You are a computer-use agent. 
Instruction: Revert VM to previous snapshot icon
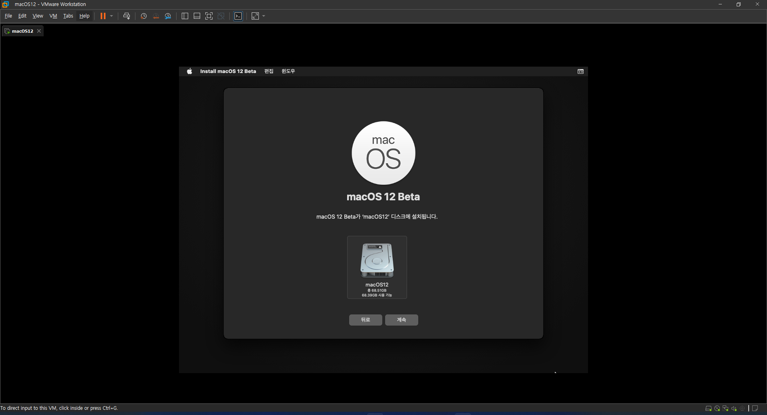click(x=156, y=16)
